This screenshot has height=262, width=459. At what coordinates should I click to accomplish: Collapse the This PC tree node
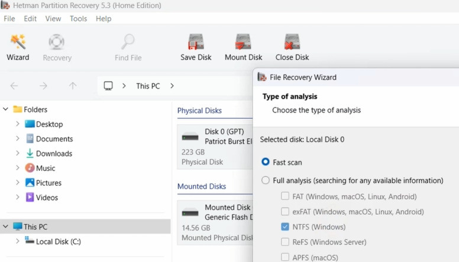click(x=5, y=227)
